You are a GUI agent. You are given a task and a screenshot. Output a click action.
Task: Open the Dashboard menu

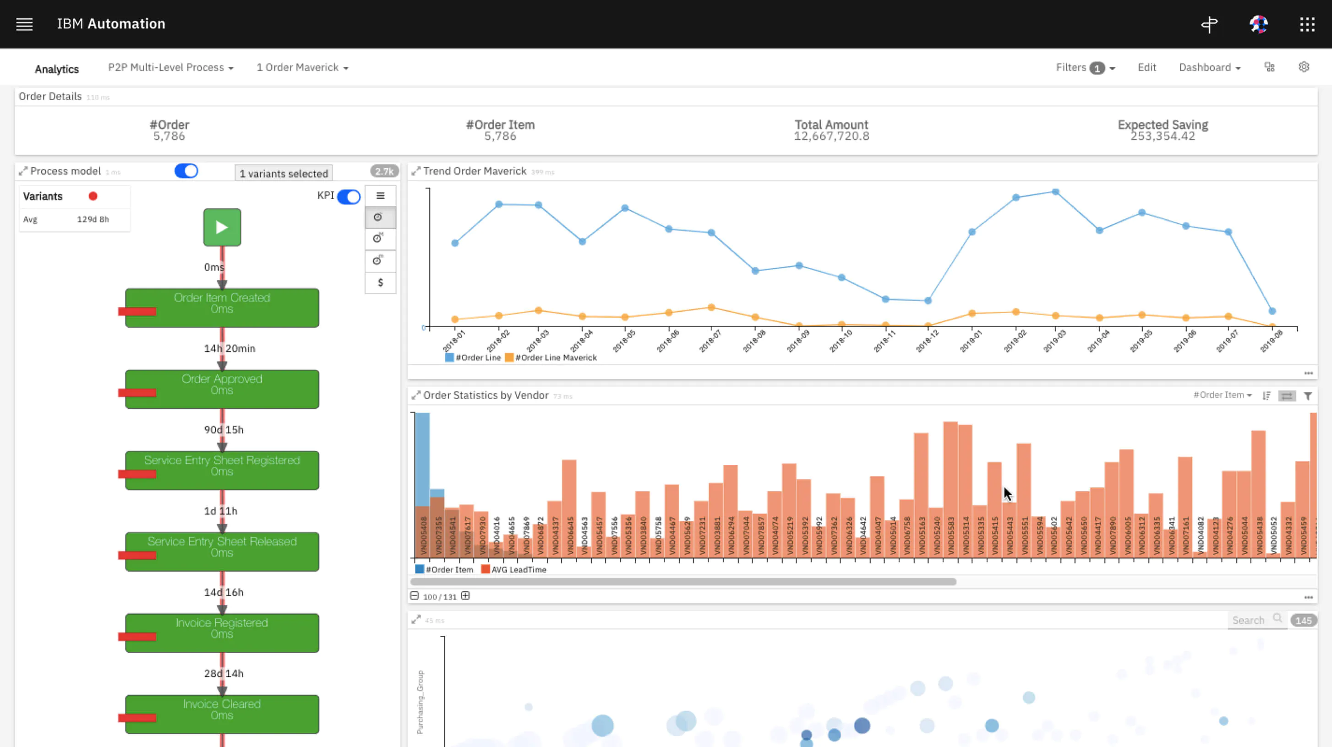click(x=1209, y=68)
